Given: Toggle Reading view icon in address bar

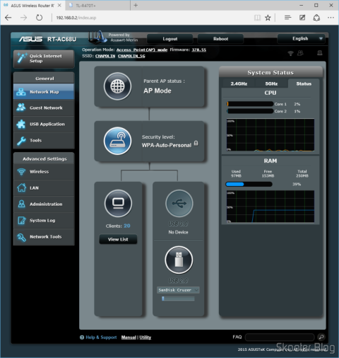Looking at the screenshot, I should 257,18.
